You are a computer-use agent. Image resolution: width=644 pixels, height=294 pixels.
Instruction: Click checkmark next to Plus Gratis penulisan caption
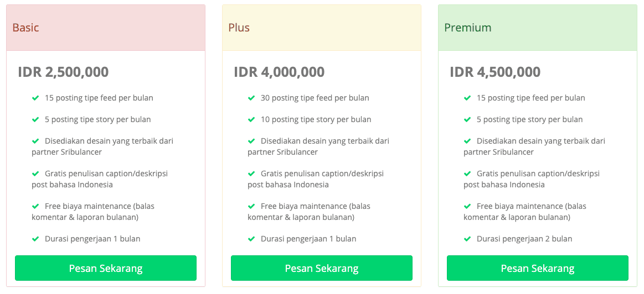tap(251, 174)
